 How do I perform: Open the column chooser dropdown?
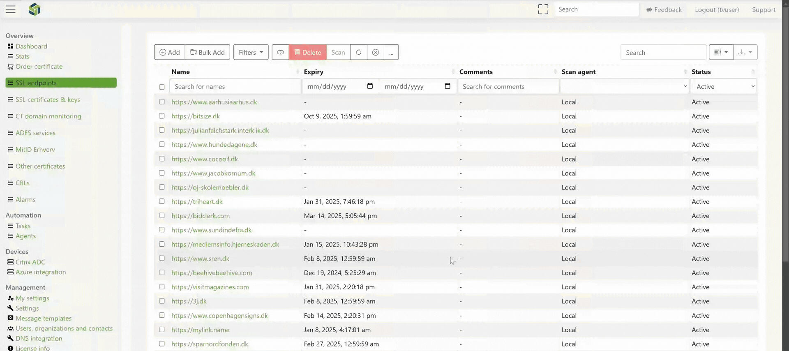pyautogui.click(x=721, y=52)
